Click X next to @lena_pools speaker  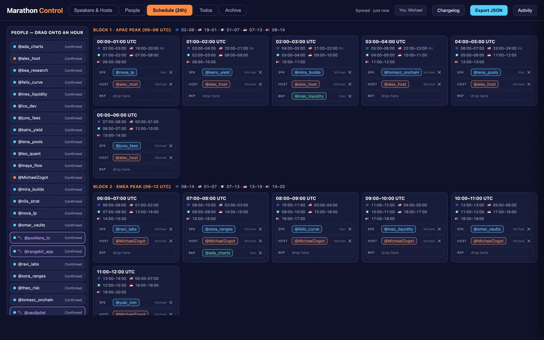click(529, 72)
